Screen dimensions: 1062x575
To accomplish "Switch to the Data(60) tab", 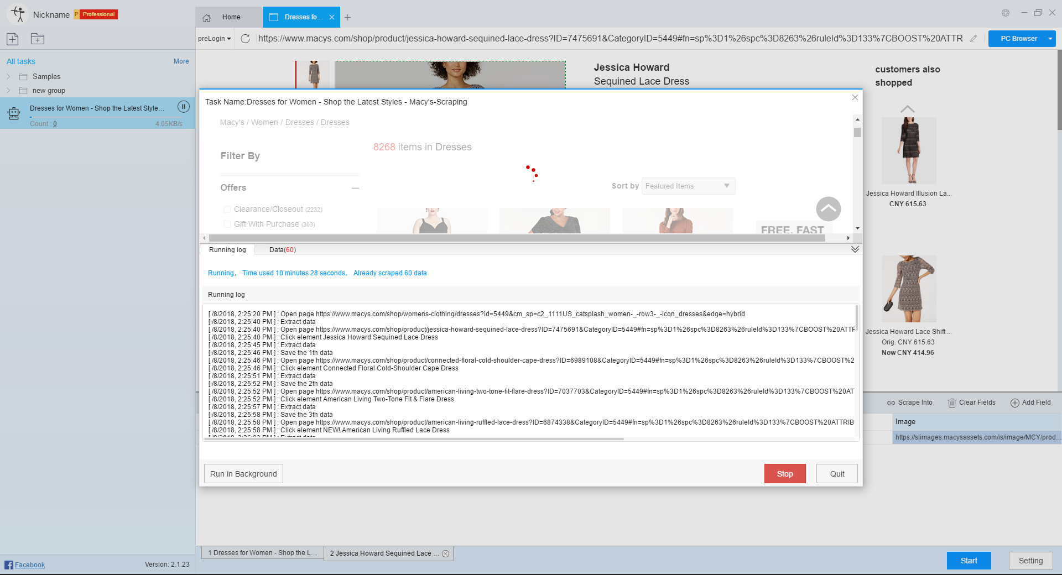I will click(283, 250).
